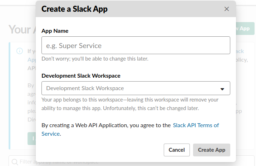Click the Create a Slack App dialog title
256x166 pixels.
(74, 9)
